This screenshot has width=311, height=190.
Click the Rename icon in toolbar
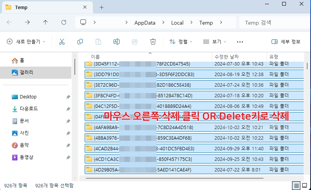click(117, 42)
